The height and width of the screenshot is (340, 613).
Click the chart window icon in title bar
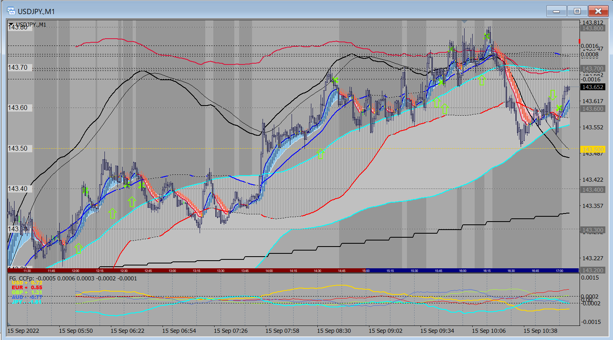click(11, 11)
